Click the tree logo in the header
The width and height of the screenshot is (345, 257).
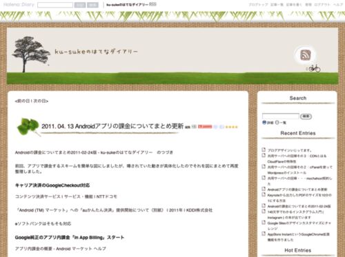coord(31,54)
